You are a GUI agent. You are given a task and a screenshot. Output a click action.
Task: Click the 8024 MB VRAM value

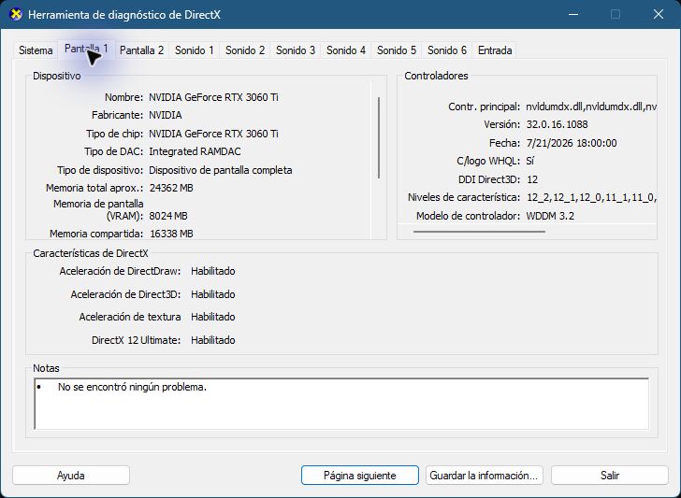tap(168, 216)
